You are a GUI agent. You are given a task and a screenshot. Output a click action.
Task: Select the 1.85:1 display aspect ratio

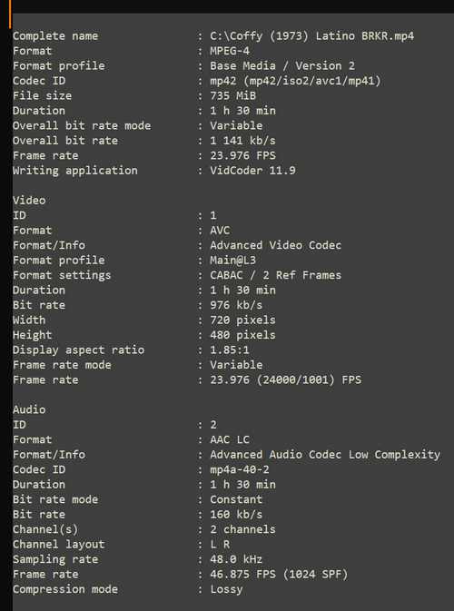click(x=230, y=350)
